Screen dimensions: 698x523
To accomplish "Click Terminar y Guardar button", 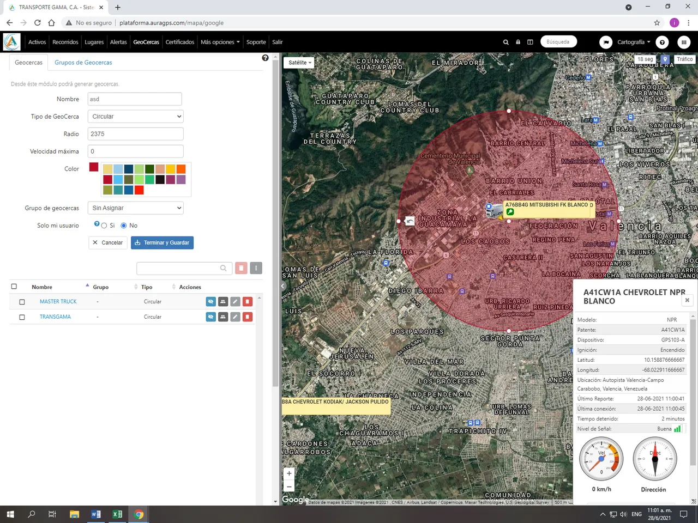I will 162,242.
